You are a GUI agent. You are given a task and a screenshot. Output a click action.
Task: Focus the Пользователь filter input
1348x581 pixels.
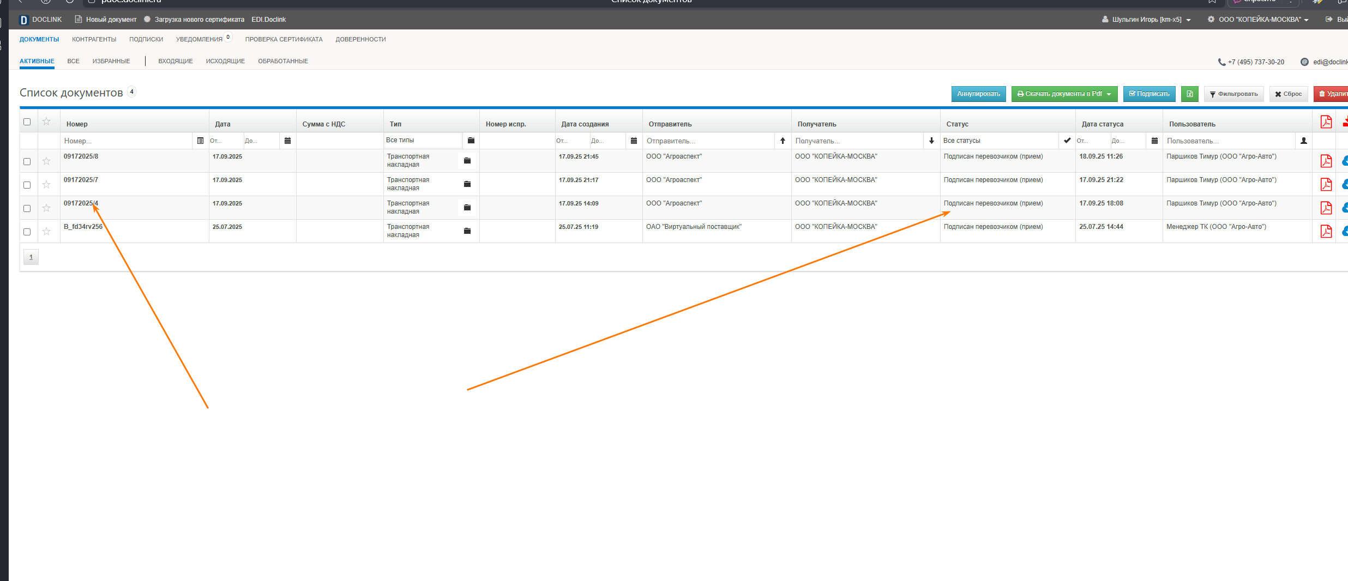[1230, 141]
